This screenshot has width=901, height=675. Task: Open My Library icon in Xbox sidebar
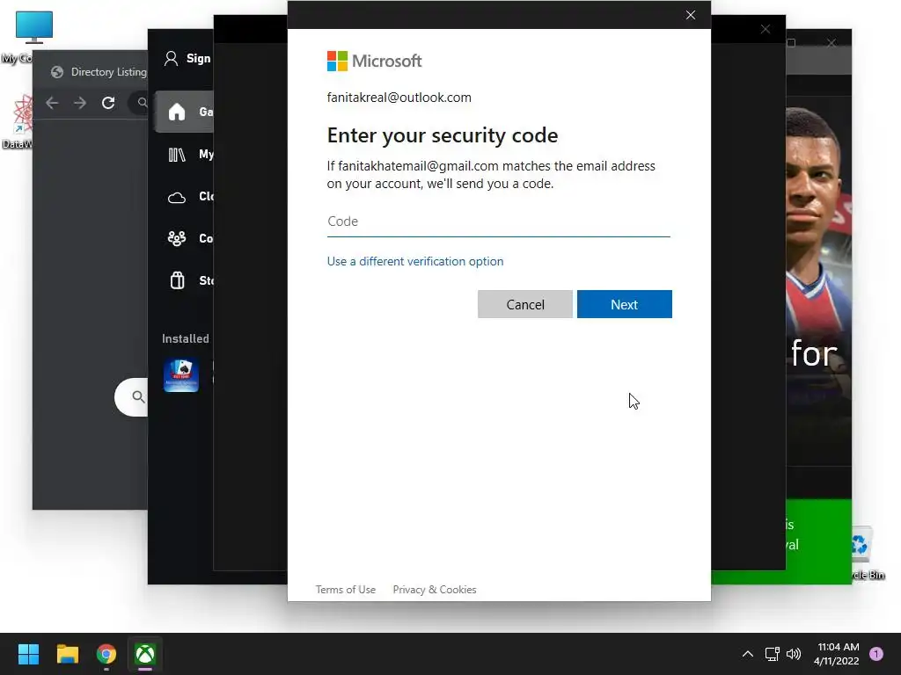coord(176,155)
